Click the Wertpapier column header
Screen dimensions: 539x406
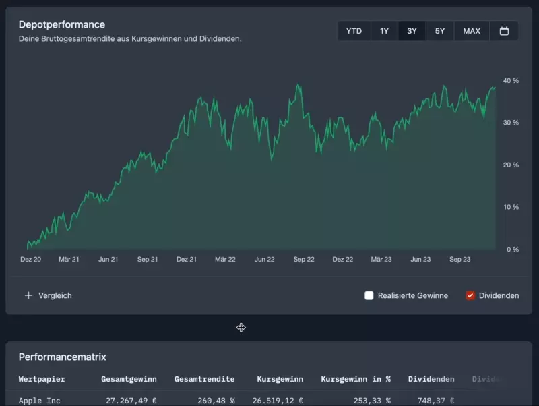coord(43,379)
